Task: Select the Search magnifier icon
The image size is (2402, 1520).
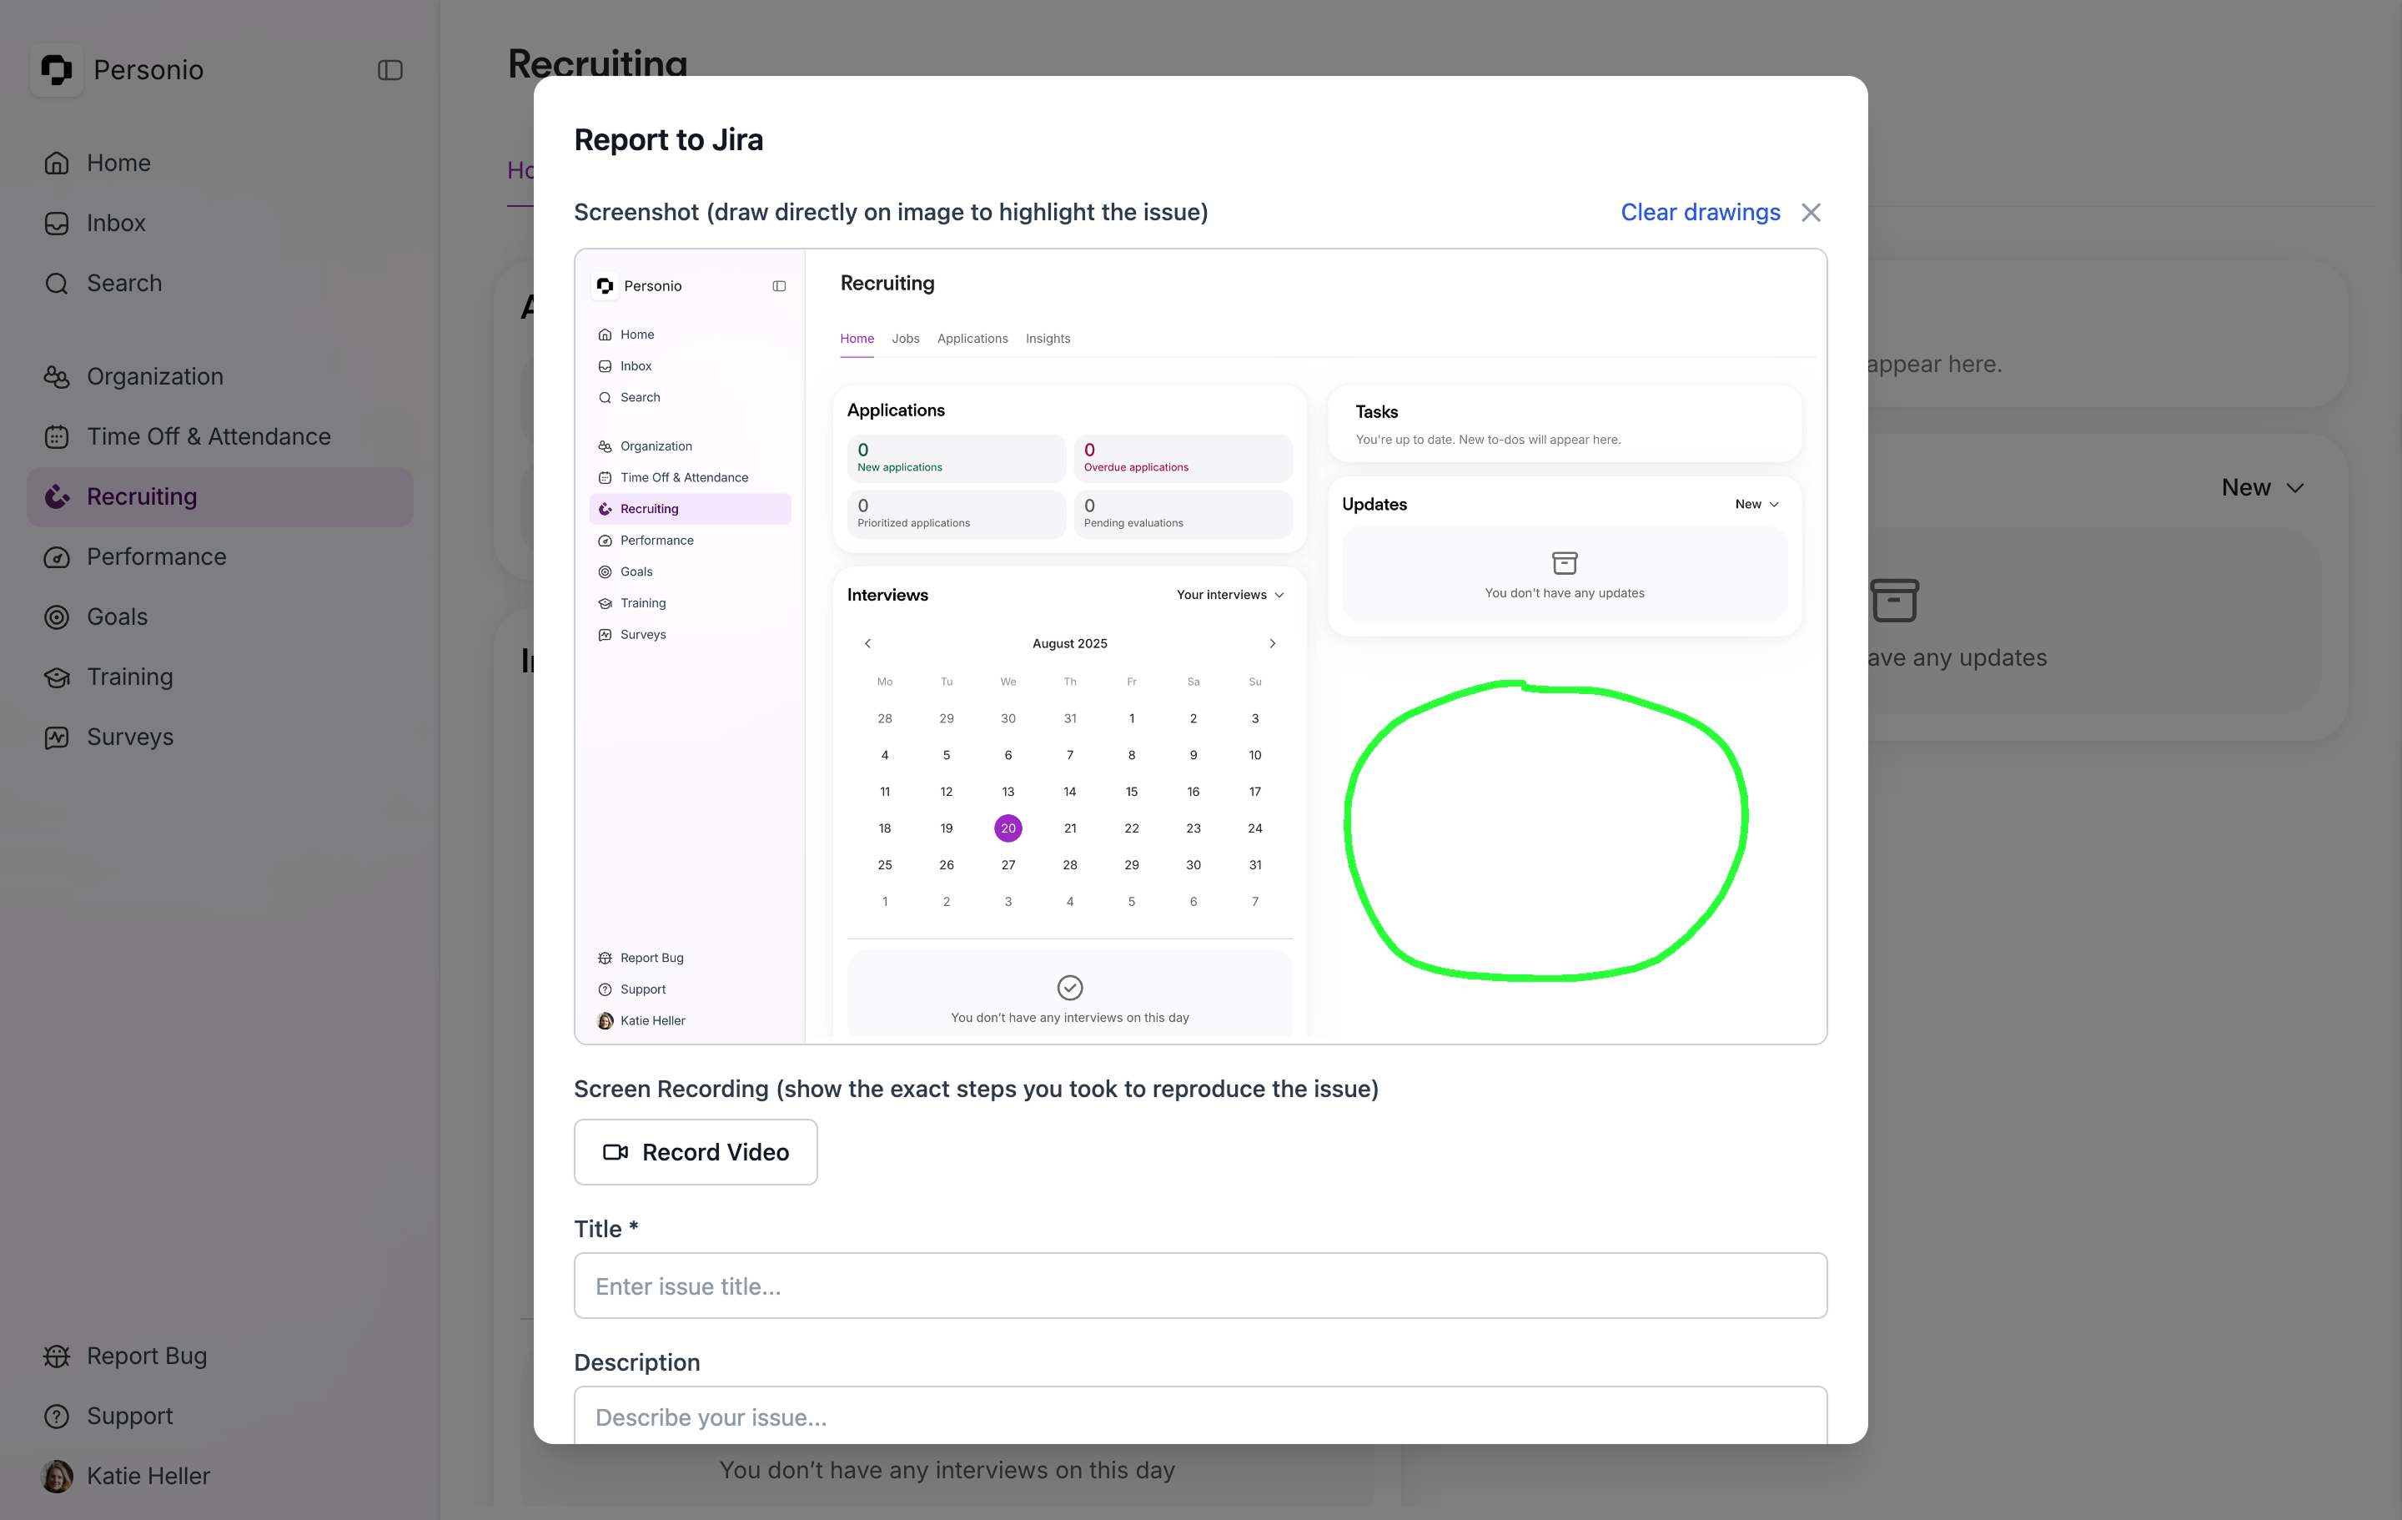Action: point(56,284)
